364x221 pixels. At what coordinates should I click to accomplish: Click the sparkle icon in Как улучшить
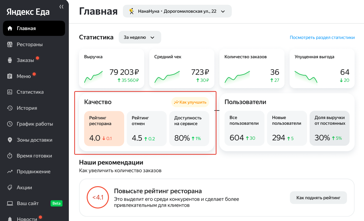(176, 102)
